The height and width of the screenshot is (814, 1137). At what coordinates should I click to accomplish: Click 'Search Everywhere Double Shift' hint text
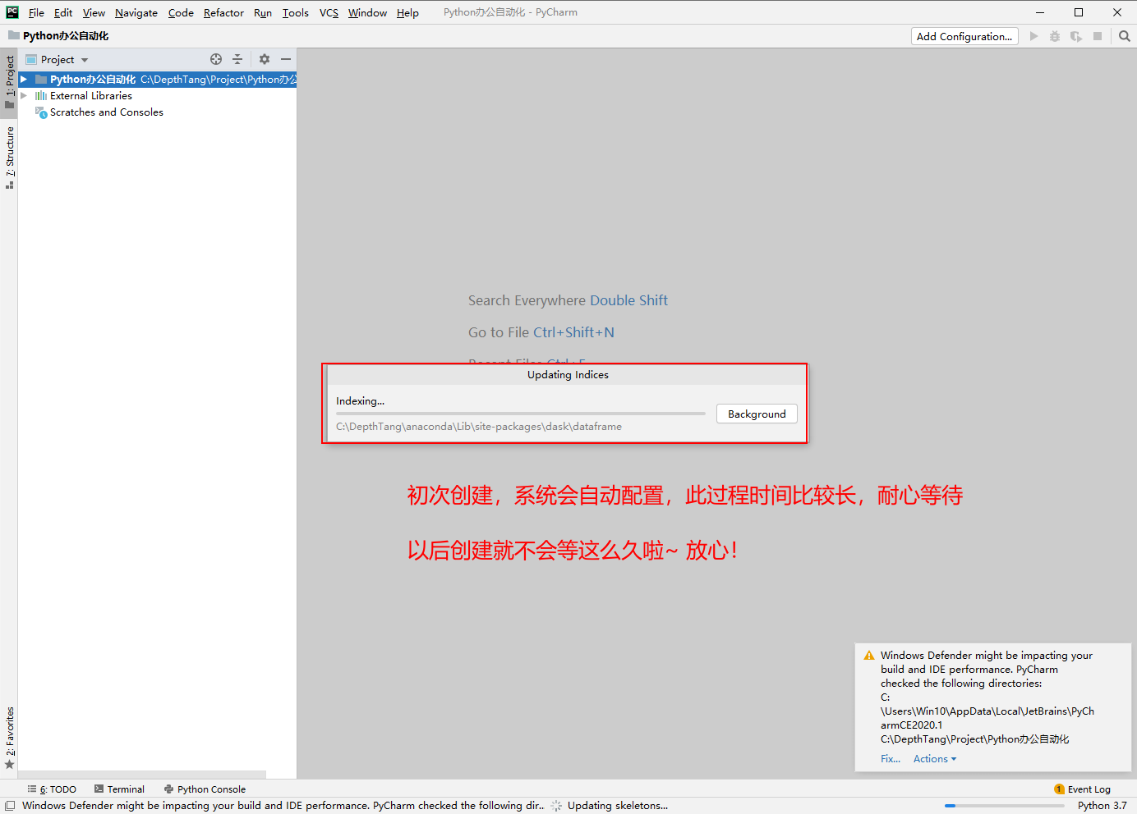tap(568, 300)
